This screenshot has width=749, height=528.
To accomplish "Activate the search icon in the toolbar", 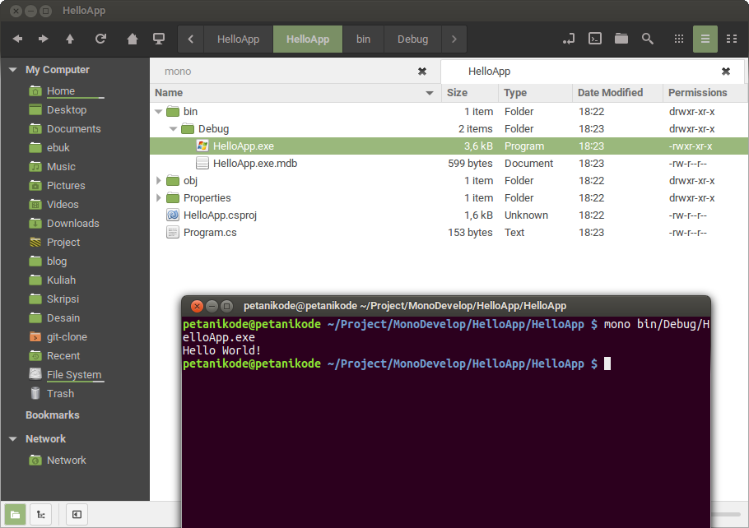I will click(x=647, y=39).
